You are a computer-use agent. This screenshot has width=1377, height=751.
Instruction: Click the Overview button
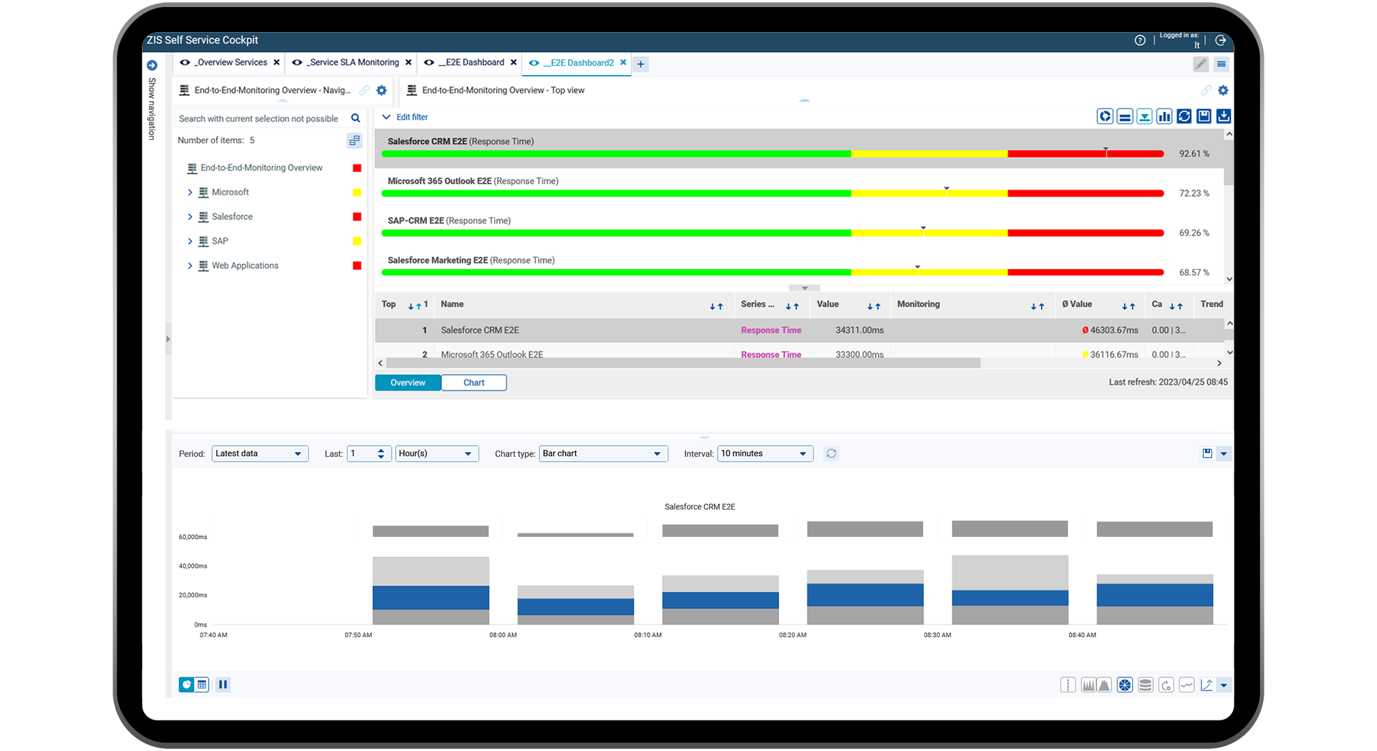408,382
